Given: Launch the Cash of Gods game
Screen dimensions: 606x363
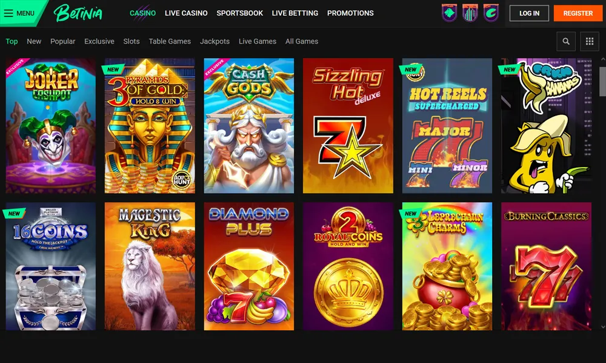Looking at the screenshot, I should click(249, 126).
